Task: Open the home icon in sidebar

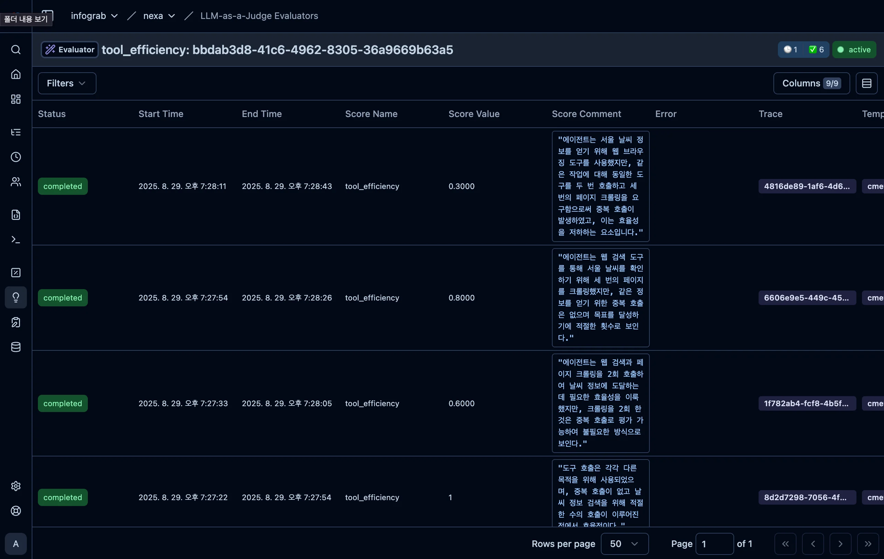Action: coord(16,74)
